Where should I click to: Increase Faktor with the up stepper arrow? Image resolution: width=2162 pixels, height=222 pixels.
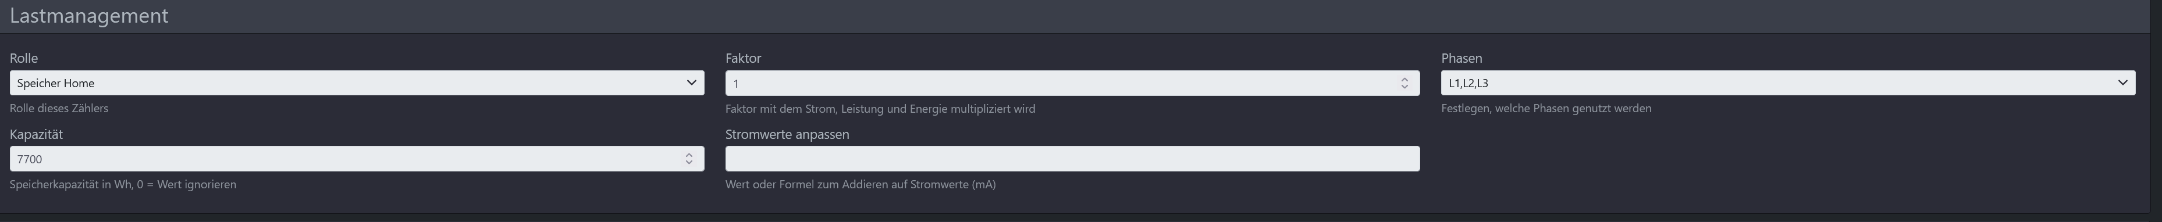(1404, 80)
